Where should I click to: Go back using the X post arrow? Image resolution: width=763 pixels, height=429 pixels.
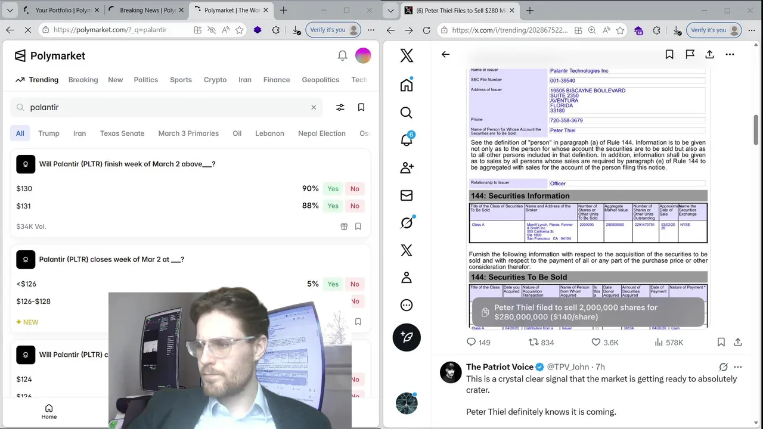point(445,54)
